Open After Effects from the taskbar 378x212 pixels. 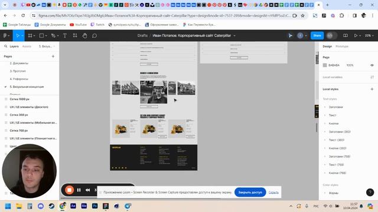point(73,206)
